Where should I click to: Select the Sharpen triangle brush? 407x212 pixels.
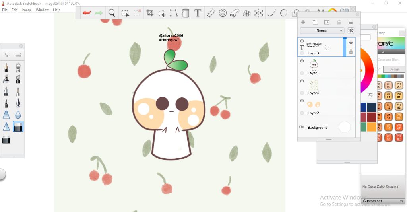click(6, 126)
